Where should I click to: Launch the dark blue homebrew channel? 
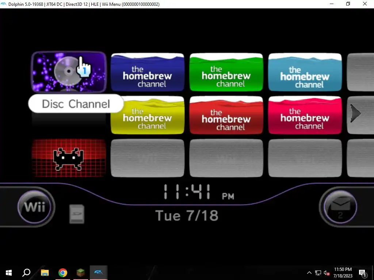coord(148,72)
